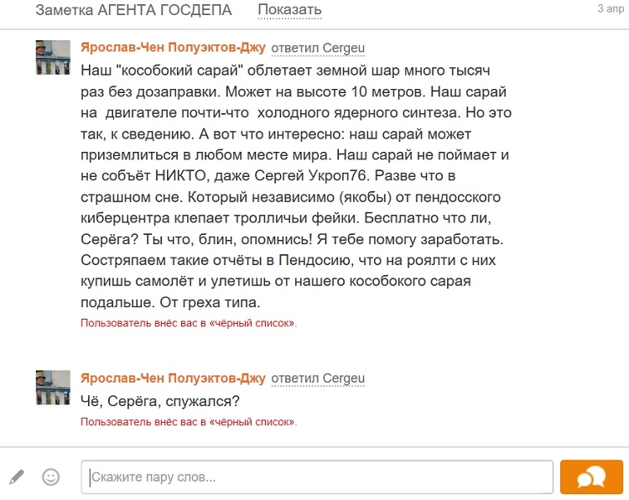
Task: Click blacklist notice under 'Чё, Серёга' comment
Action: pos(189,422)
